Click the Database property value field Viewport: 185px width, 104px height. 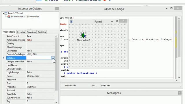coord(38,58)
